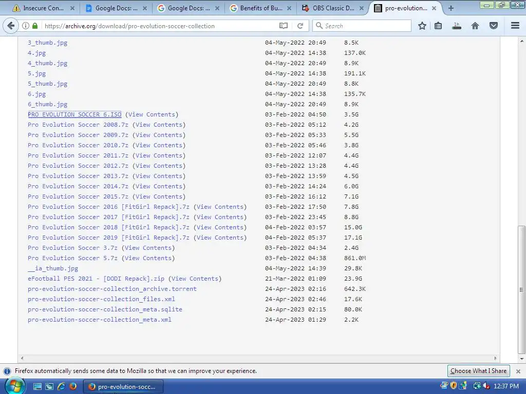
Task: Click the green padlock security icon
Action: [x=35, y=26]
